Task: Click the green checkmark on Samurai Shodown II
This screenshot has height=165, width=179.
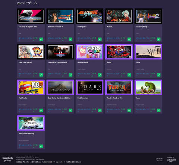Action: point(70,39)
